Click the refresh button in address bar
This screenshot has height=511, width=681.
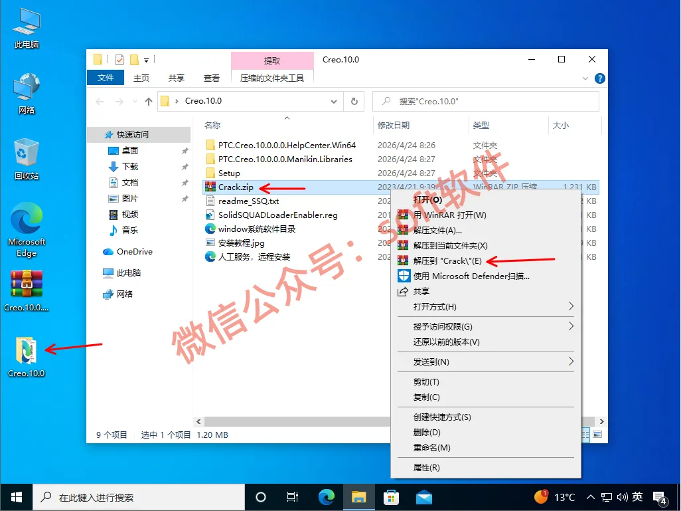coord(354,101)
